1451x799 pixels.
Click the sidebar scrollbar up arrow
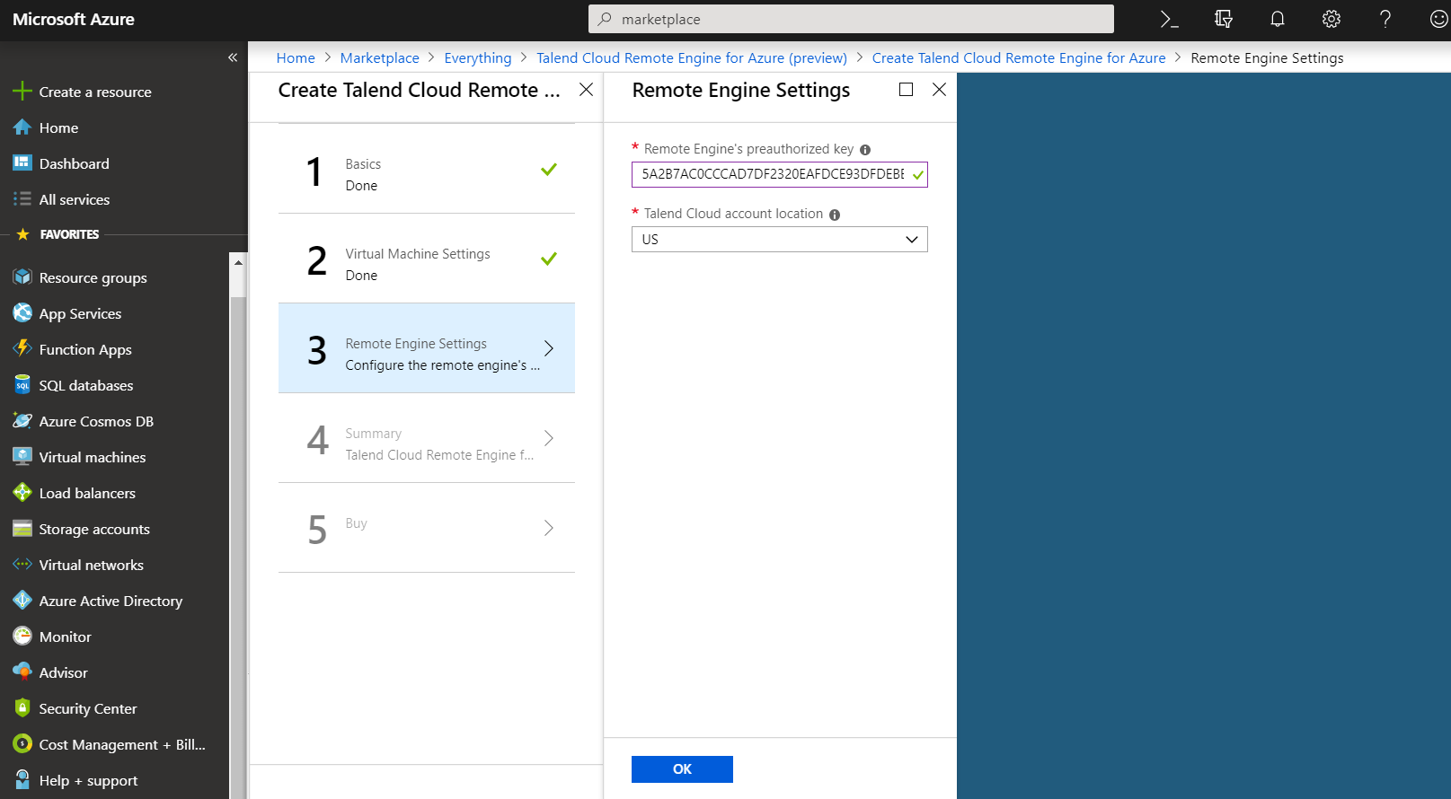pyautogui.click(x=238, y=262)
